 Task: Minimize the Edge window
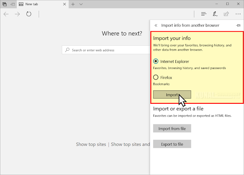(217, 4)
